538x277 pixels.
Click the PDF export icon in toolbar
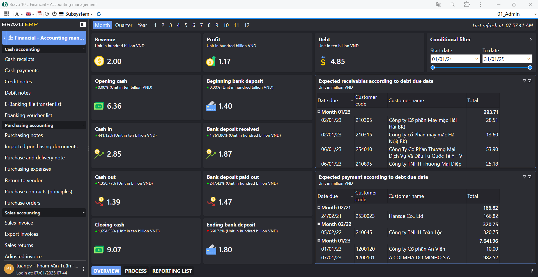coord(40,14)
